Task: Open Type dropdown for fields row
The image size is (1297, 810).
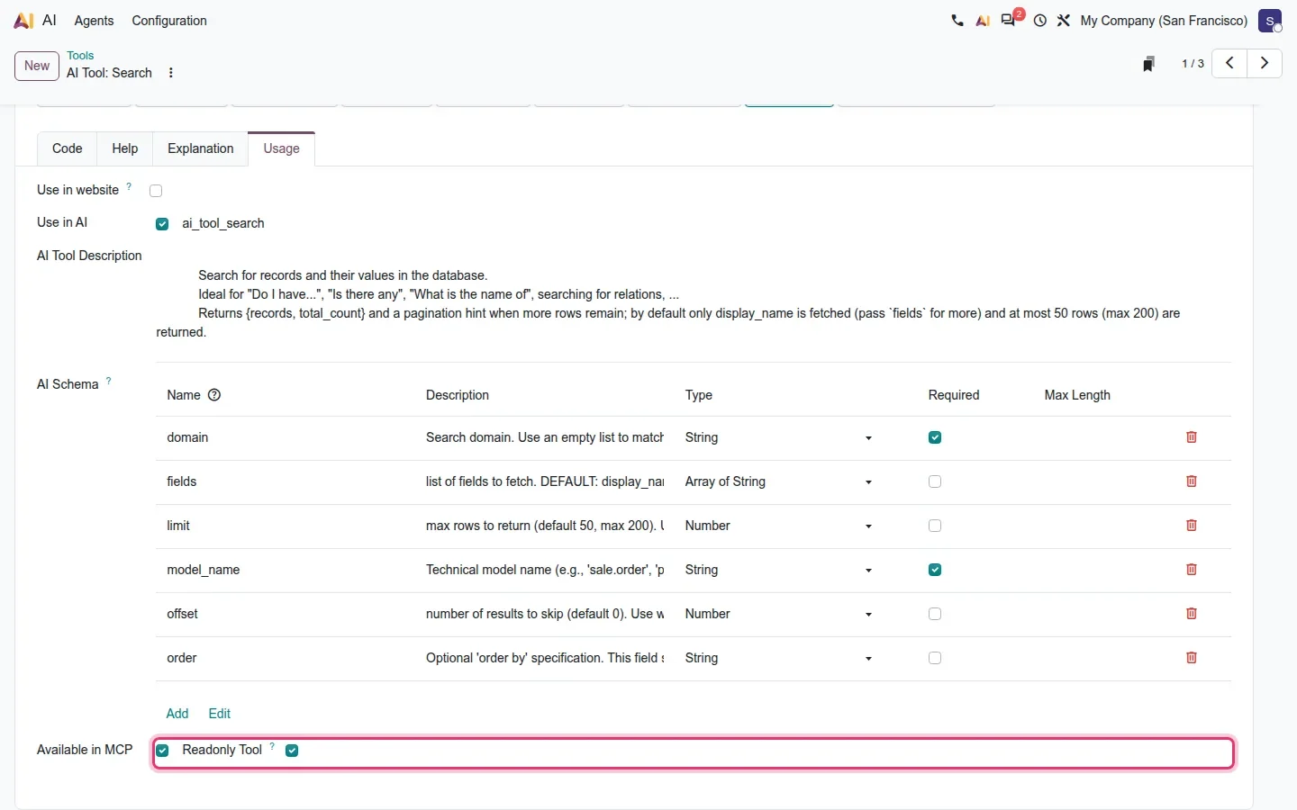Action: coord(779,481)
